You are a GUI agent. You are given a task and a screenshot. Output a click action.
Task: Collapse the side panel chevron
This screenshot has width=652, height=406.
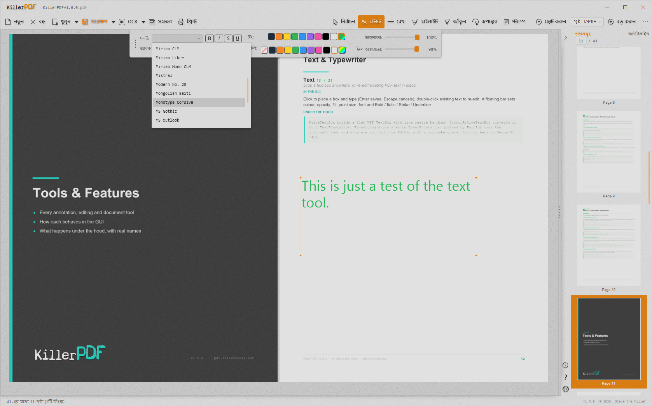click(x=566, y=38)
